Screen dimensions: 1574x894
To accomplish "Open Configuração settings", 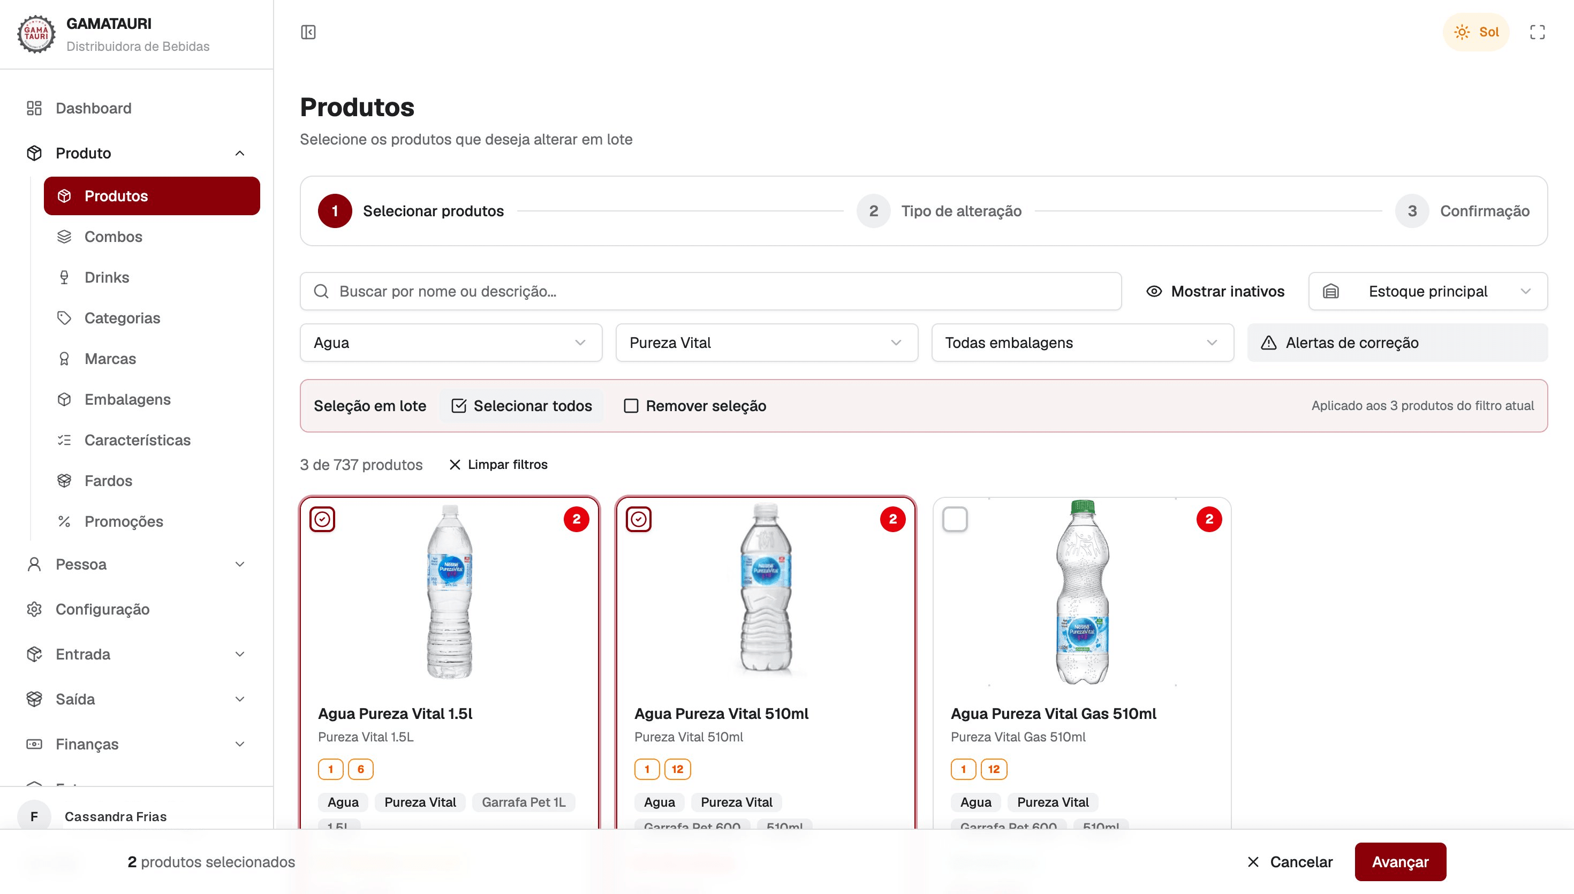I will pos(137,609).
